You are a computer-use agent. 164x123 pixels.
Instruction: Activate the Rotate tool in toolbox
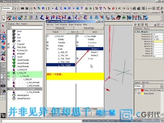[3, 42]
